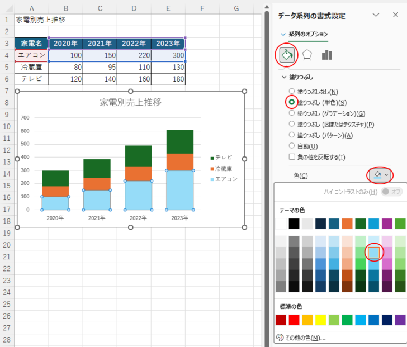This screenshot has width=407, height=347.
Task: Click the 700 value axis label
Action: 25,117
